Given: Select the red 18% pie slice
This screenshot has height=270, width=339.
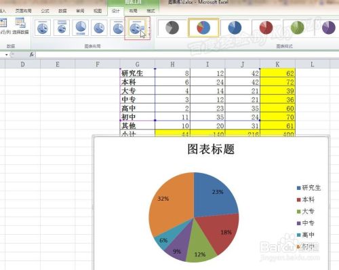Looking at the screenshot, I should (x=220, y=231).
